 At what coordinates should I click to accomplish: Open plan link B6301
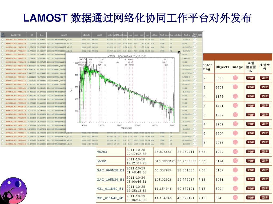[102, 161]
